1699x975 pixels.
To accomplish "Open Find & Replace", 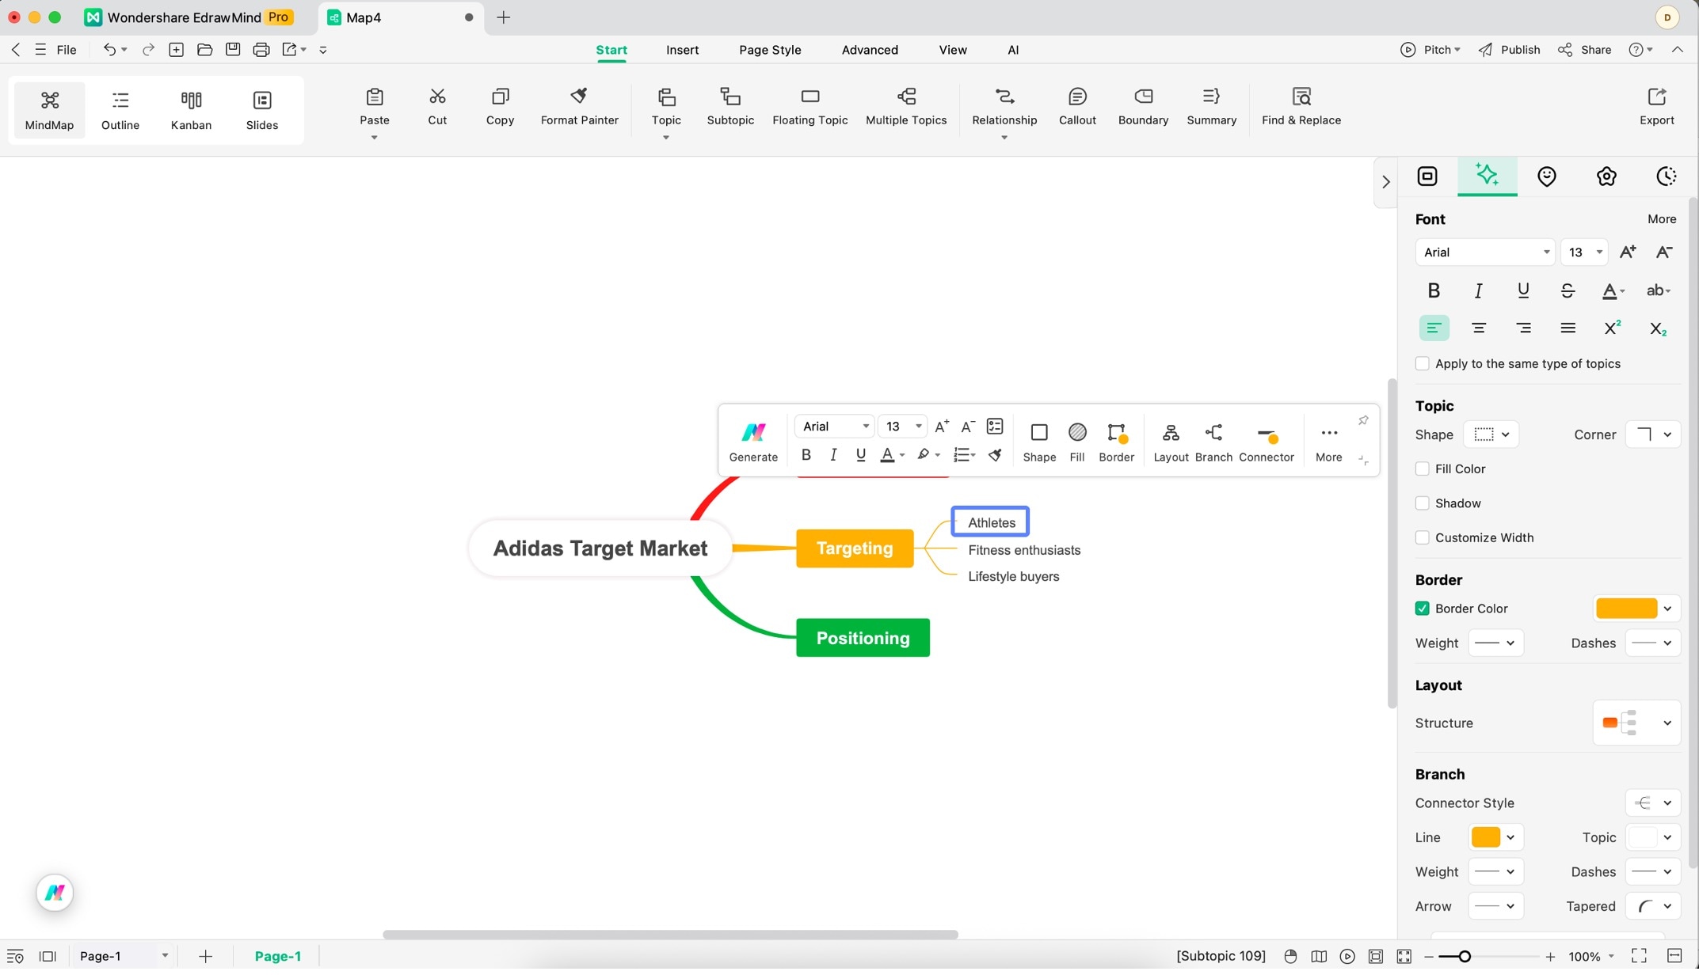I will tap(1301, 107).
